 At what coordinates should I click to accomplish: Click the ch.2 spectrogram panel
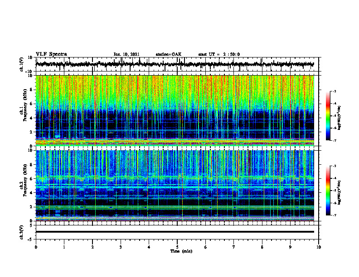tap(175, 186)
